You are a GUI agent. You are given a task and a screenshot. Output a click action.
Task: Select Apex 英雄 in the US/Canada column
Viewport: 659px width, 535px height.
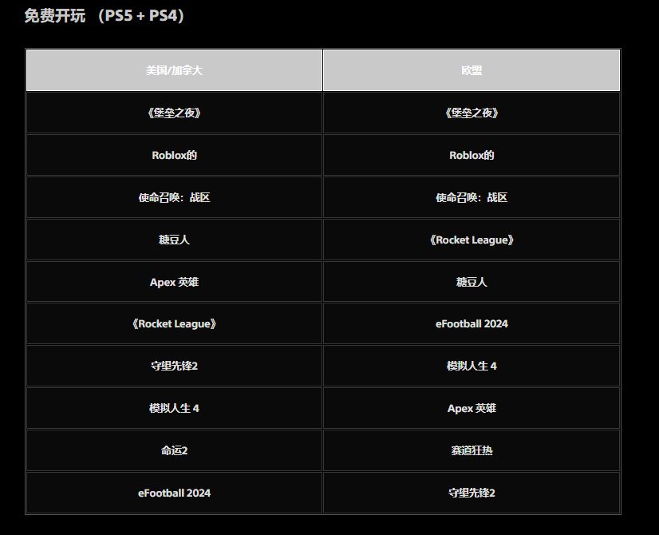[174, 282]
